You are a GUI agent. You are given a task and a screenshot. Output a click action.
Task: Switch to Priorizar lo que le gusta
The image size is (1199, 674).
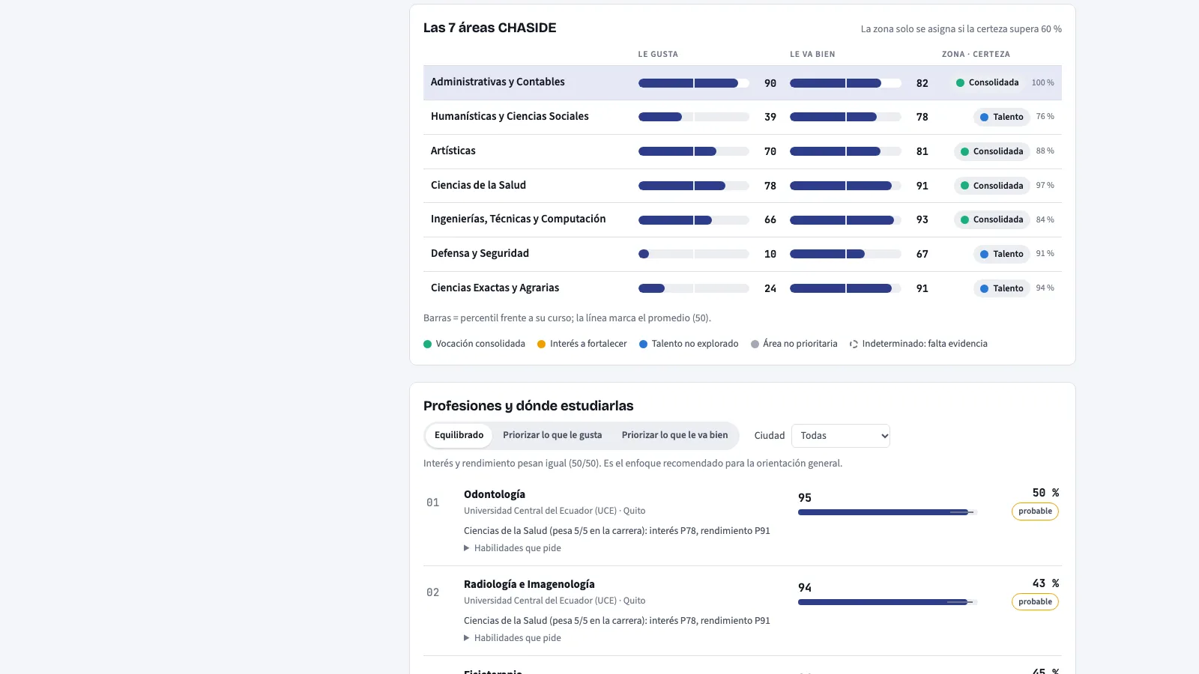552,435
